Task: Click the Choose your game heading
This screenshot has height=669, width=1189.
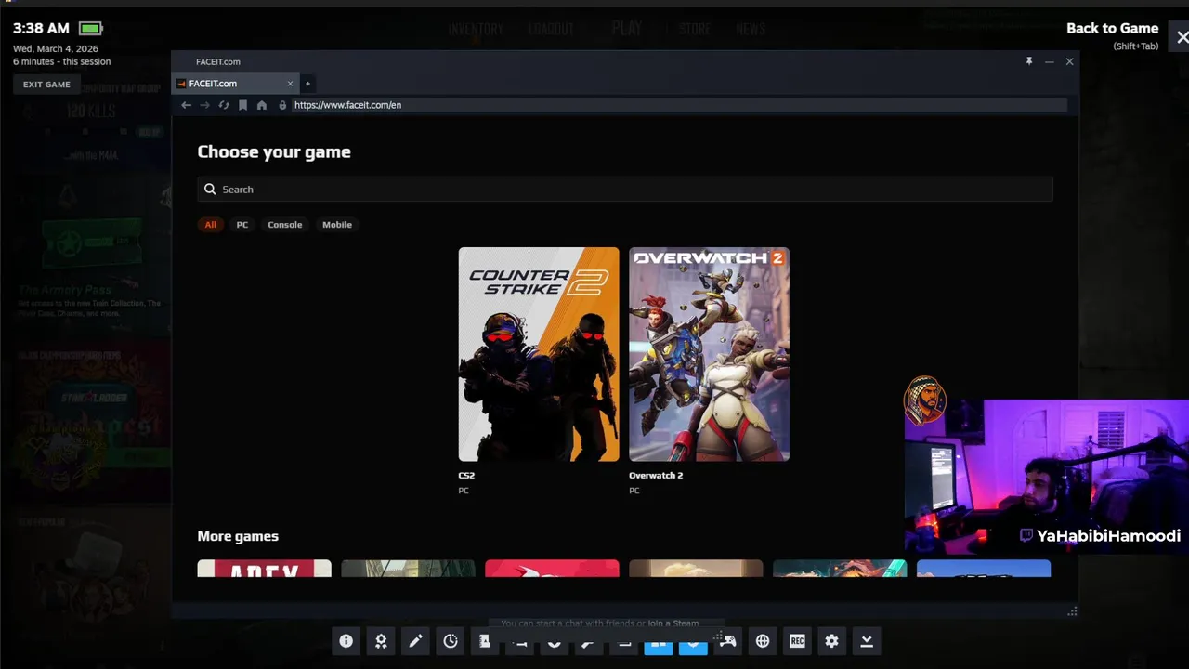Action: pos(274,152)
